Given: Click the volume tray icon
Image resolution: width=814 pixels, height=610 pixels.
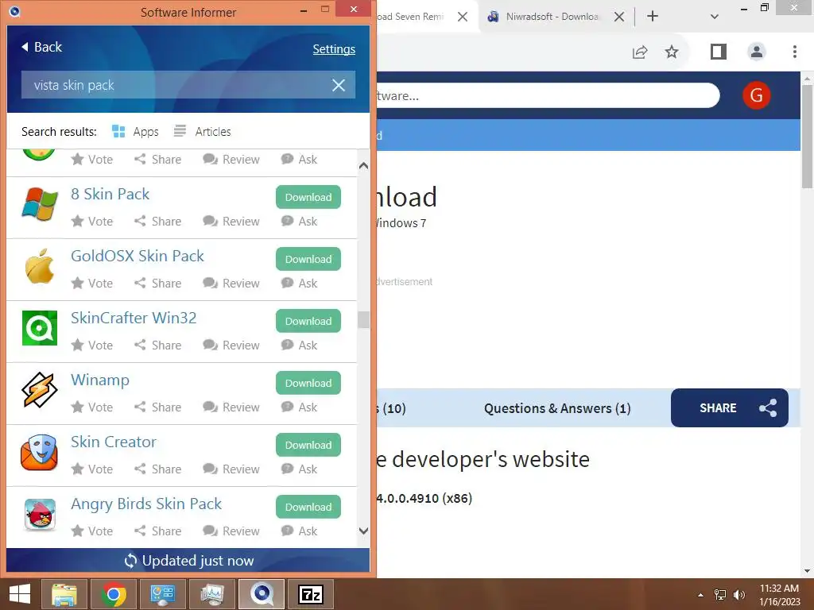Looking at the screenshot, I should [x=739, y=595].
